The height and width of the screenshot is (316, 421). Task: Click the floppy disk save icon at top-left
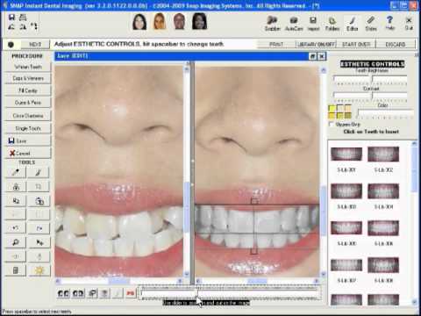[x=11, y=18]
